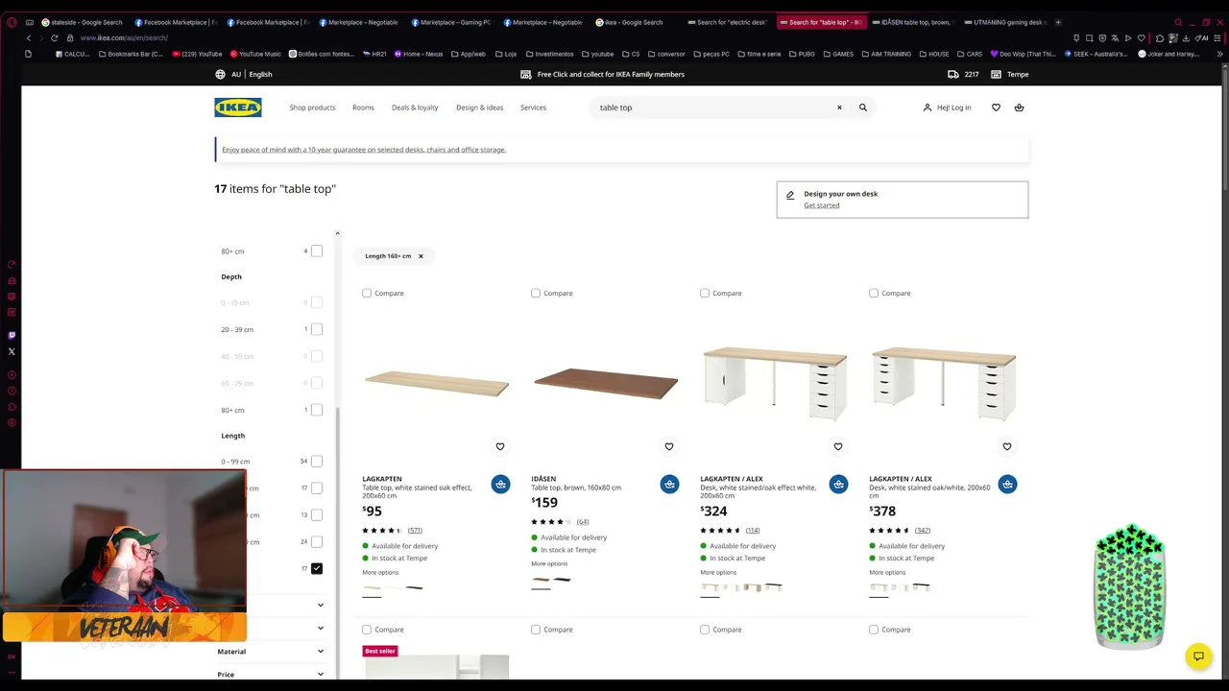Screen dimensions: 1229x691
Task: Click the Free Click and collect icon
Action: (525, 74)
